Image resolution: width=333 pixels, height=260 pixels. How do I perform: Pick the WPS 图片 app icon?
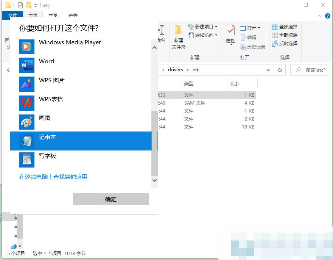(27, 84)
